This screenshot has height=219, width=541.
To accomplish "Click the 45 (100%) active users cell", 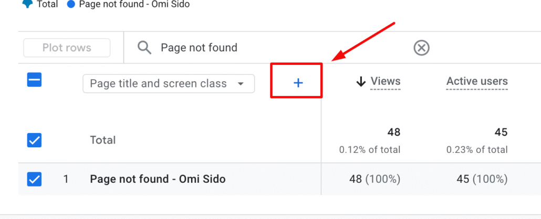I will pos(482,179).
